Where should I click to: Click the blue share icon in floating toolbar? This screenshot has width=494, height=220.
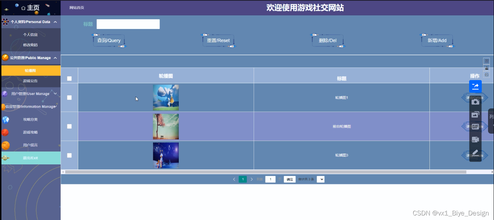click(x=475, y=86)
